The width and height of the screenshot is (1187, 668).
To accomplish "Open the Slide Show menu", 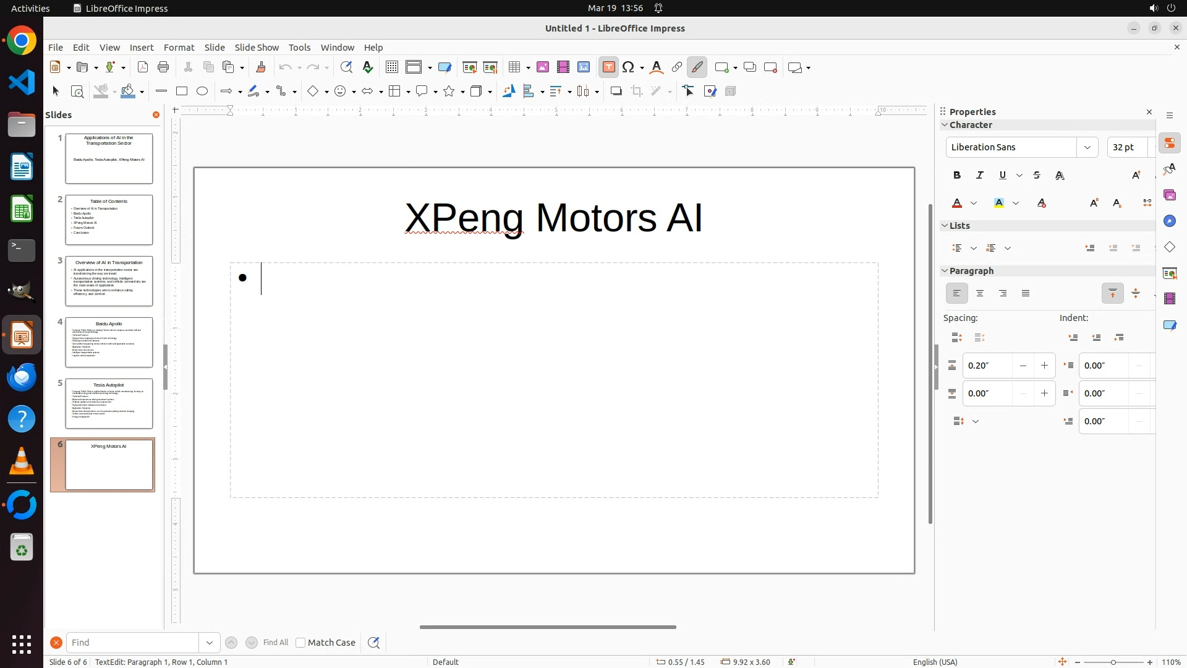I will tap(257, 48).
